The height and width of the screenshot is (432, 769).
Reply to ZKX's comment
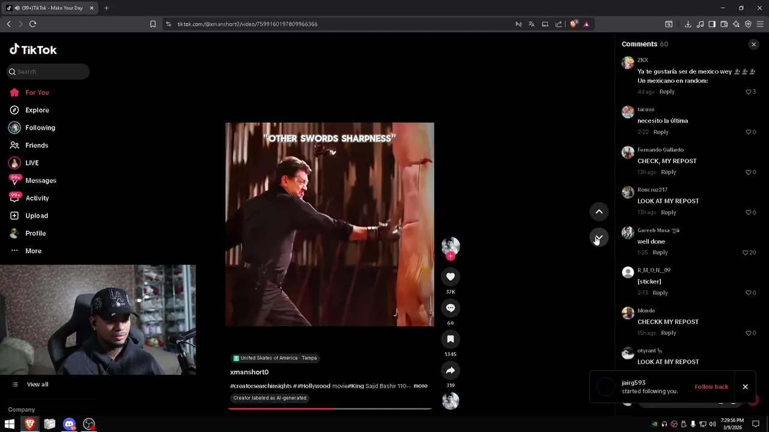pyautogui.click(x=667, y=92)
